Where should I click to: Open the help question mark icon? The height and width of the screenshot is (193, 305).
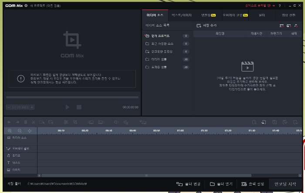tap(280, 6)
